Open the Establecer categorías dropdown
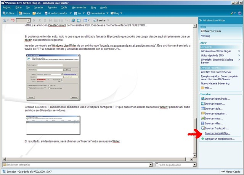Viewport: 244px width, 175px height. coord(151,165)
